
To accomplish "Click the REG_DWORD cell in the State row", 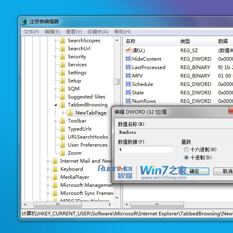I will [196, 92].
